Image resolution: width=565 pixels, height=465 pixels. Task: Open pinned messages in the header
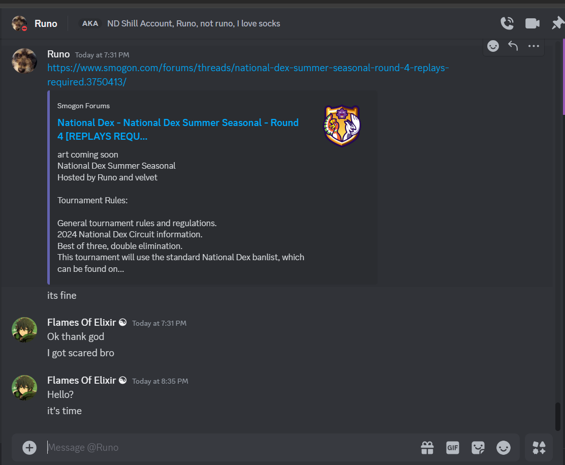pyautogui.click(x=557, y=23)
